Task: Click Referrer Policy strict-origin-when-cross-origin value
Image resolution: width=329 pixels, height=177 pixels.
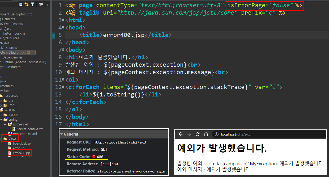Action: tap(131, 171)
